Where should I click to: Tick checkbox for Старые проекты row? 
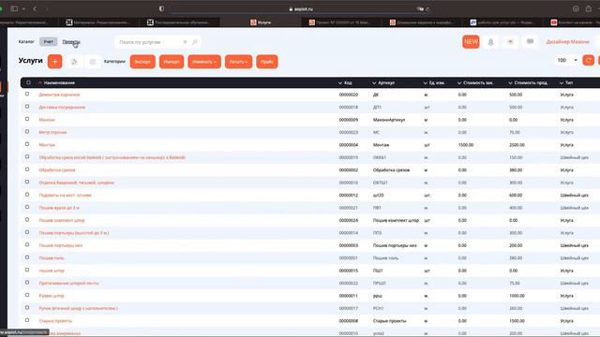point(27,320)
